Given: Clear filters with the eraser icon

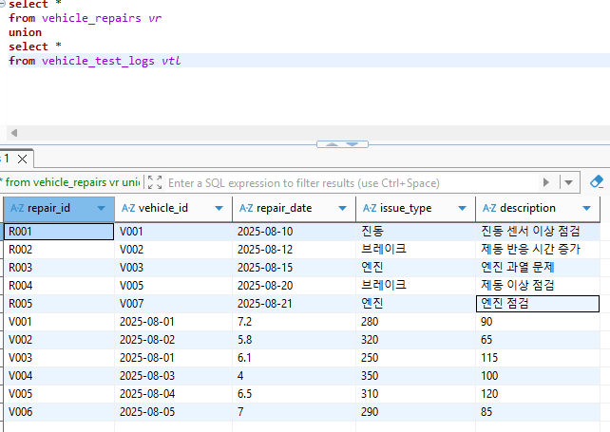Looking at the screenshot, I should pyautogui.click(x=597, y=181).
